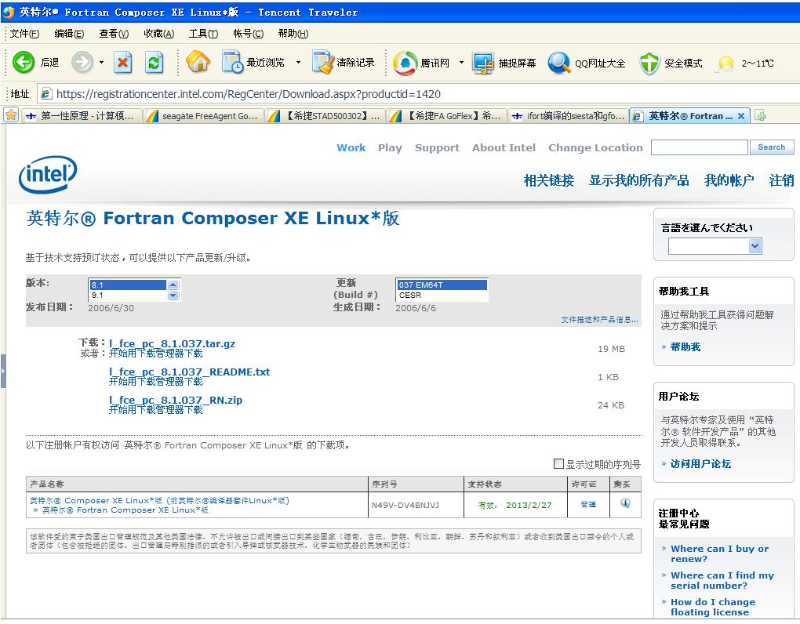This screenshot has height=624, width=800.
Task: Open the Forward history dropdown arrow
Action: pos(101,63)
